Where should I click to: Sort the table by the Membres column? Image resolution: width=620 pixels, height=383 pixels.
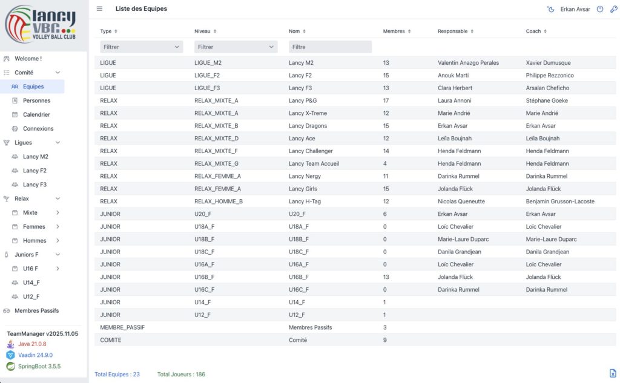(397, 31)
